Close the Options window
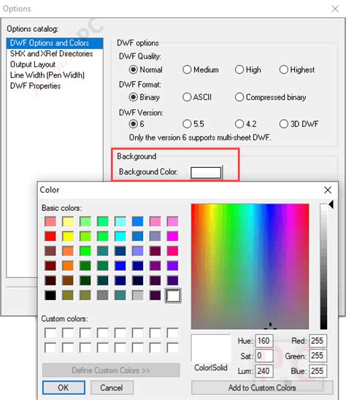This screenshot has height=400, width=346. click(335, 9)
